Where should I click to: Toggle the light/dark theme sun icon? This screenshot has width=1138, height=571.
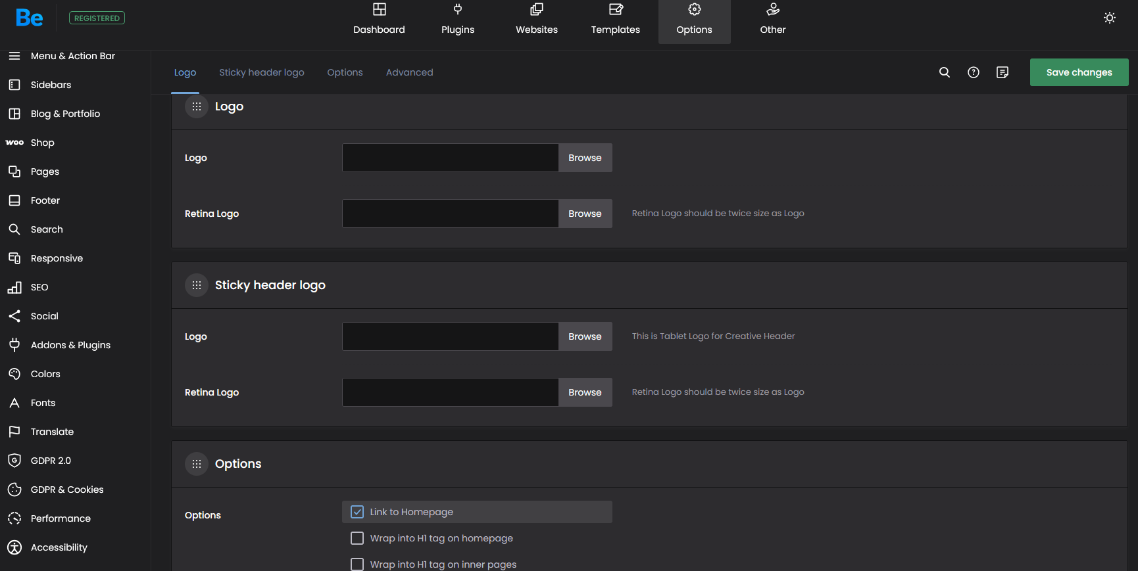tap(1109, 18)
